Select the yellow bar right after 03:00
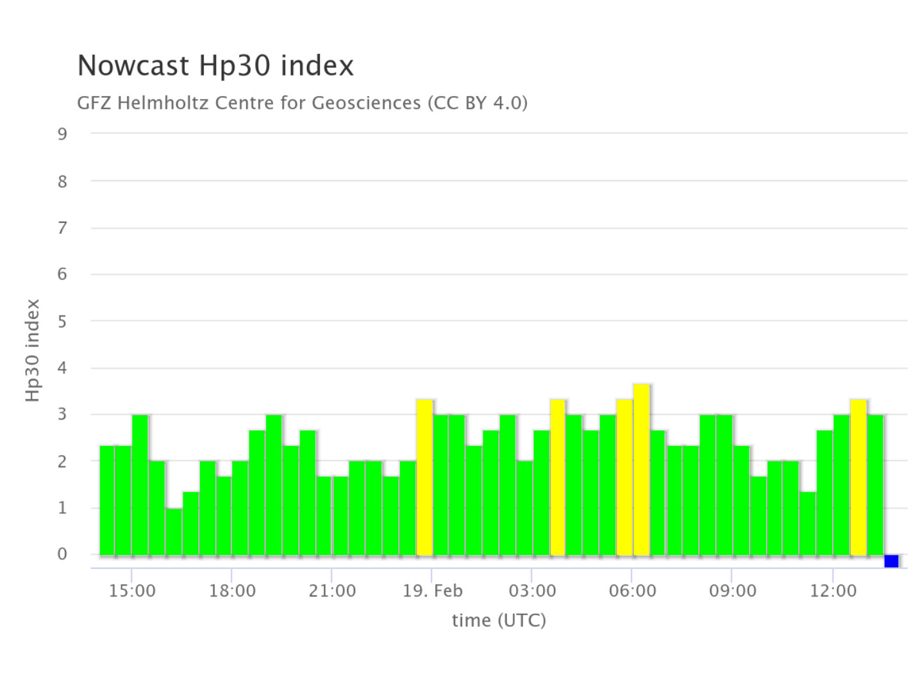The image size is (923, 692). 558,477
